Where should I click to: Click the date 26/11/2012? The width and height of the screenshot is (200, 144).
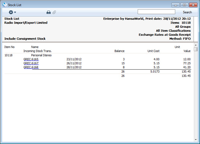coord(74,63)
